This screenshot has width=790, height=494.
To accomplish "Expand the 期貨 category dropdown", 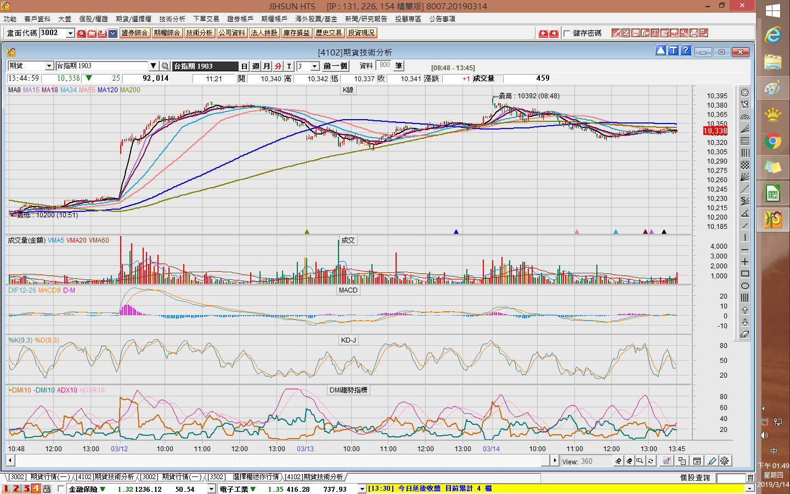I will pos(49,66).
